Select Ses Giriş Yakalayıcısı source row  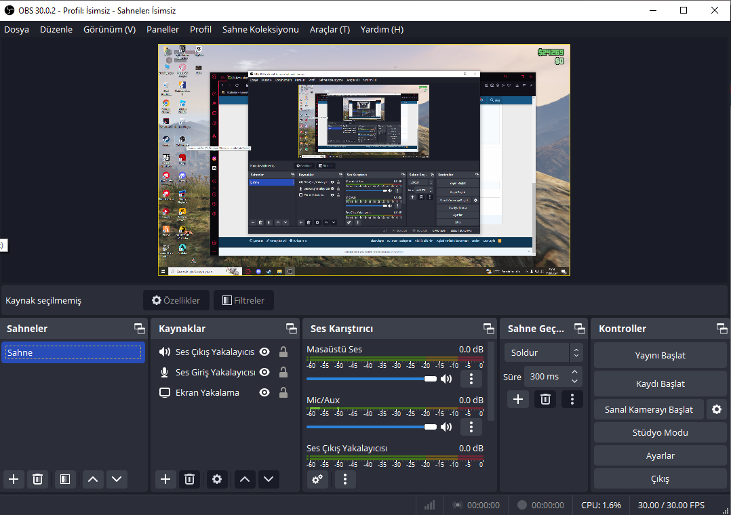tap(224, 372)
